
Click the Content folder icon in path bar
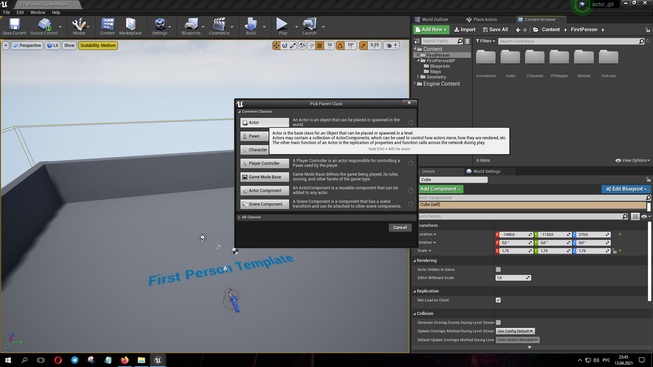(x=536, y=30)
